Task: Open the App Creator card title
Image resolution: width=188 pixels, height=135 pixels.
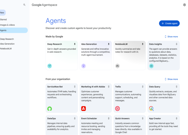Action: (x=155, y=118)
